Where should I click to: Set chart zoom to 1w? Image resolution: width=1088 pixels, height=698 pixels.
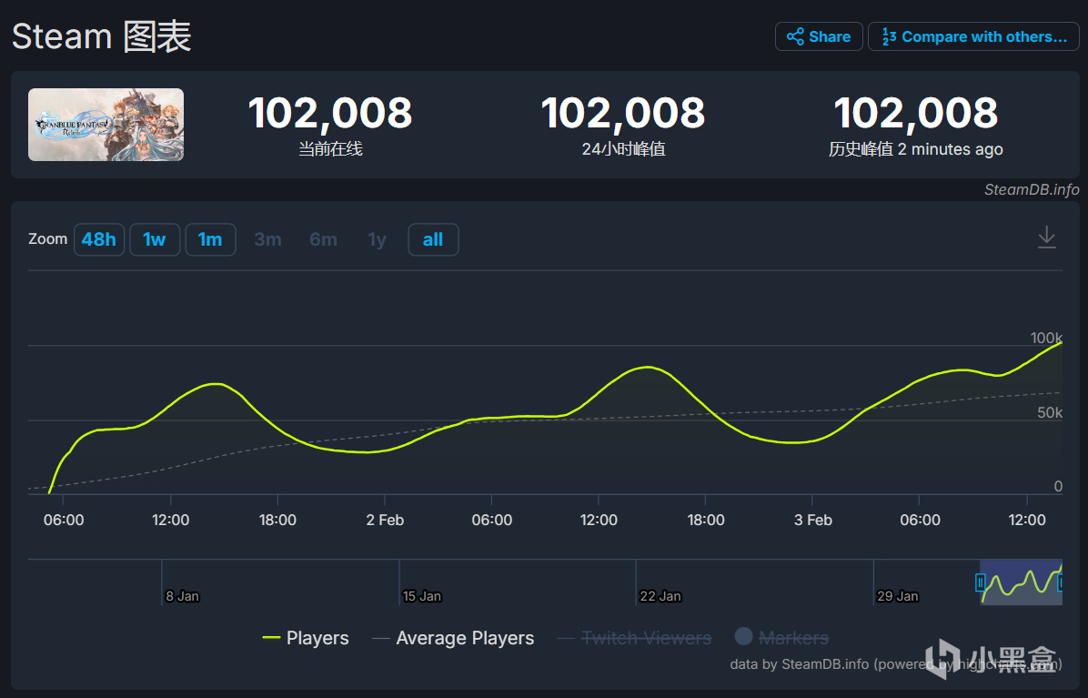[155, 239]
